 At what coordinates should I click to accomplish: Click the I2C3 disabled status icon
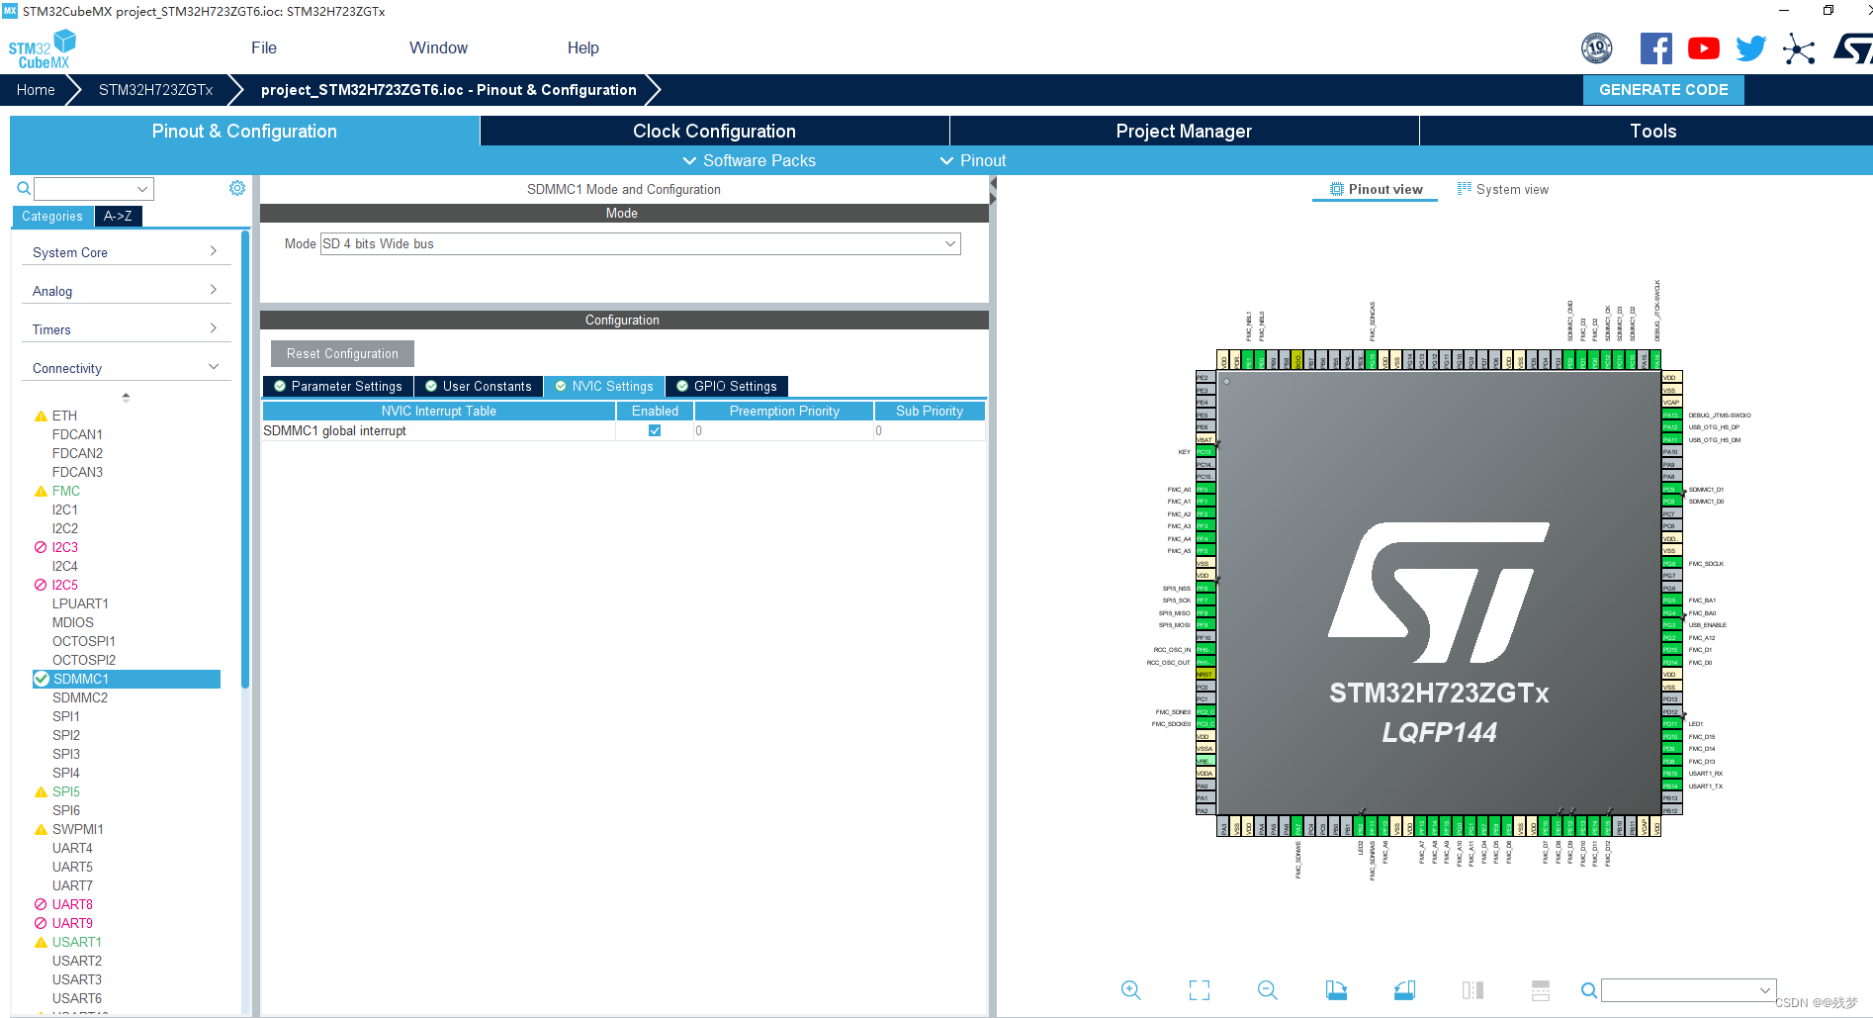41,547
